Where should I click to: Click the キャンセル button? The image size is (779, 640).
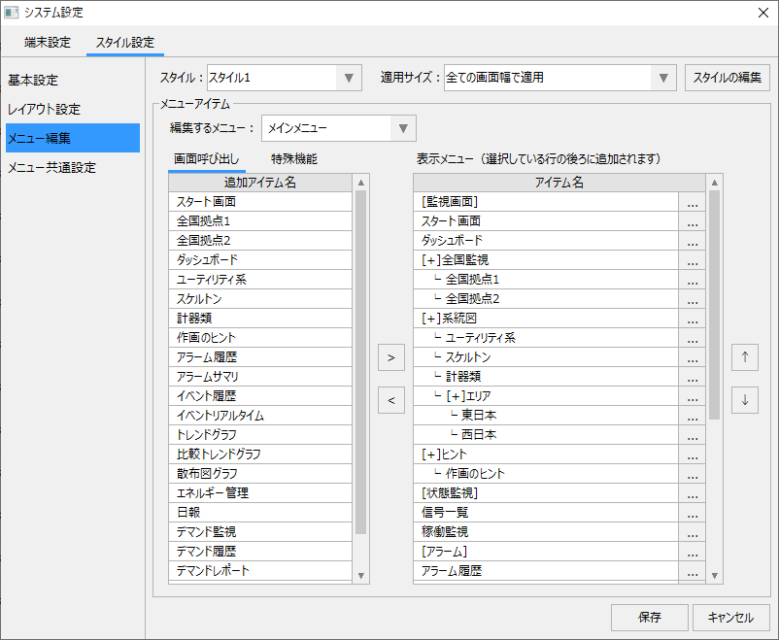[730, 617]
